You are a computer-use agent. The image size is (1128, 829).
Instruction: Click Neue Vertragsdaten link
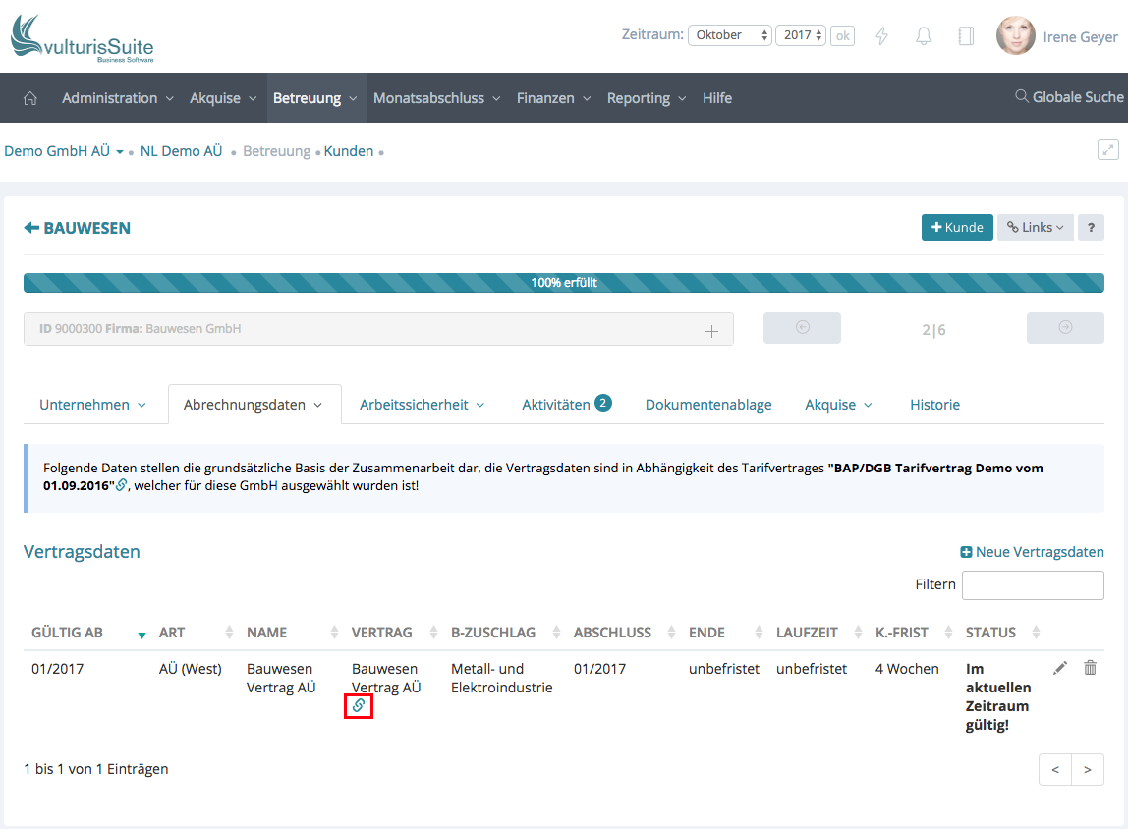coord(1032,552)
